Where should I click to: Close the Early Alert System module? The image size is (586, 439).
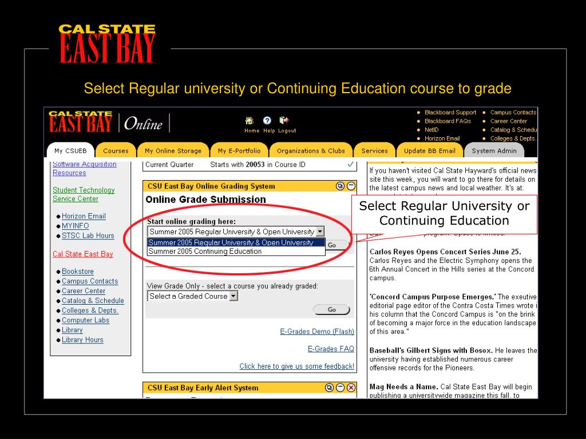click(351, 388)
